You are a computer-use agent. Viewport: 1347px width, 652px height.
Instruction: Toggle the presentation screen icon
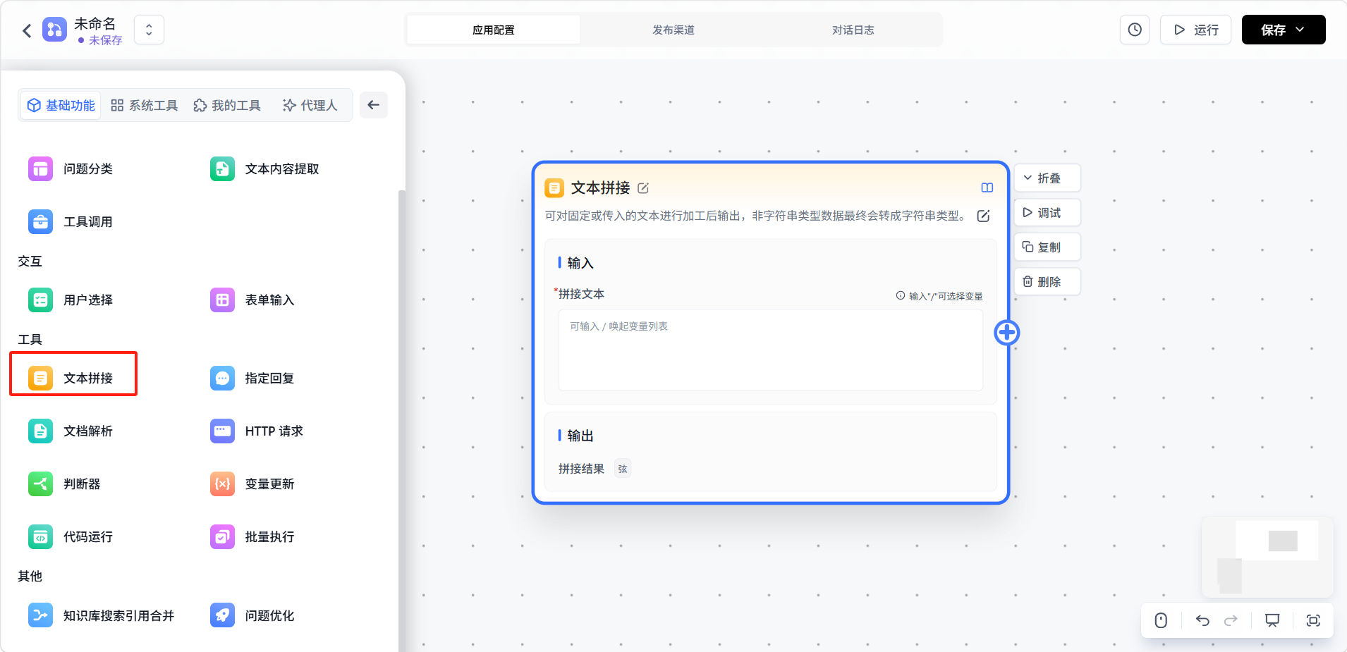coord(1272,620)
